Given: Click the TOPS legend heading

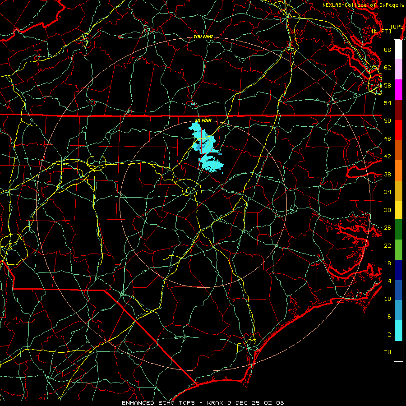Looking at the screenshot, I should coord(397,27).
